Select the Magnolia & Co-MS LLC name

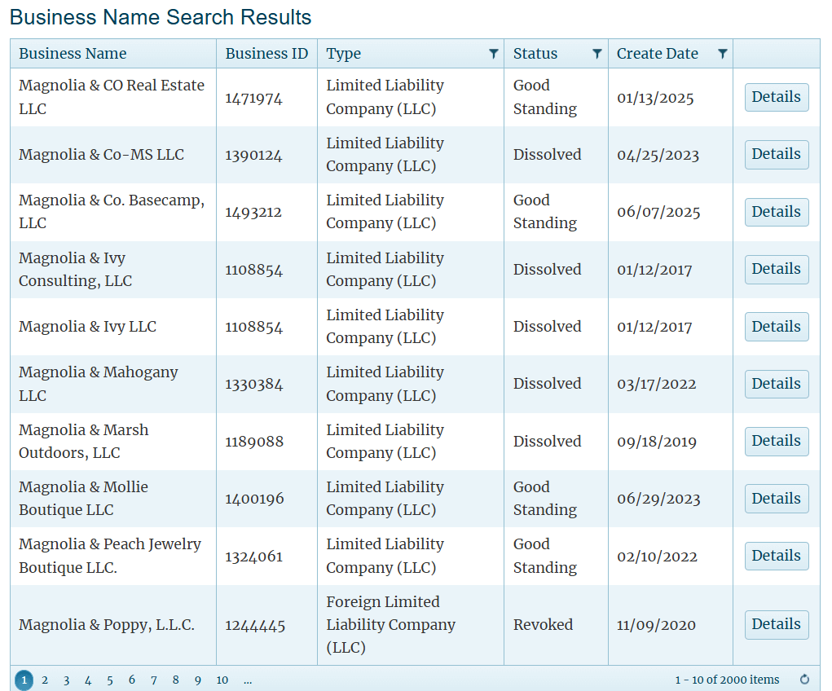101,155
